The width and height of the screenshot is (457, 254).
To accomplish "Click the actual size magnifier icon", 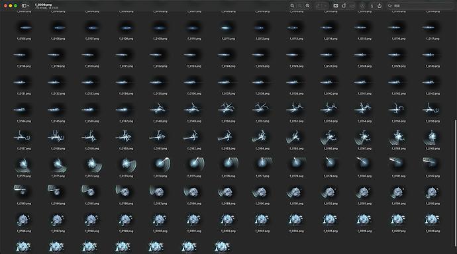I will [x=300, y=5].
